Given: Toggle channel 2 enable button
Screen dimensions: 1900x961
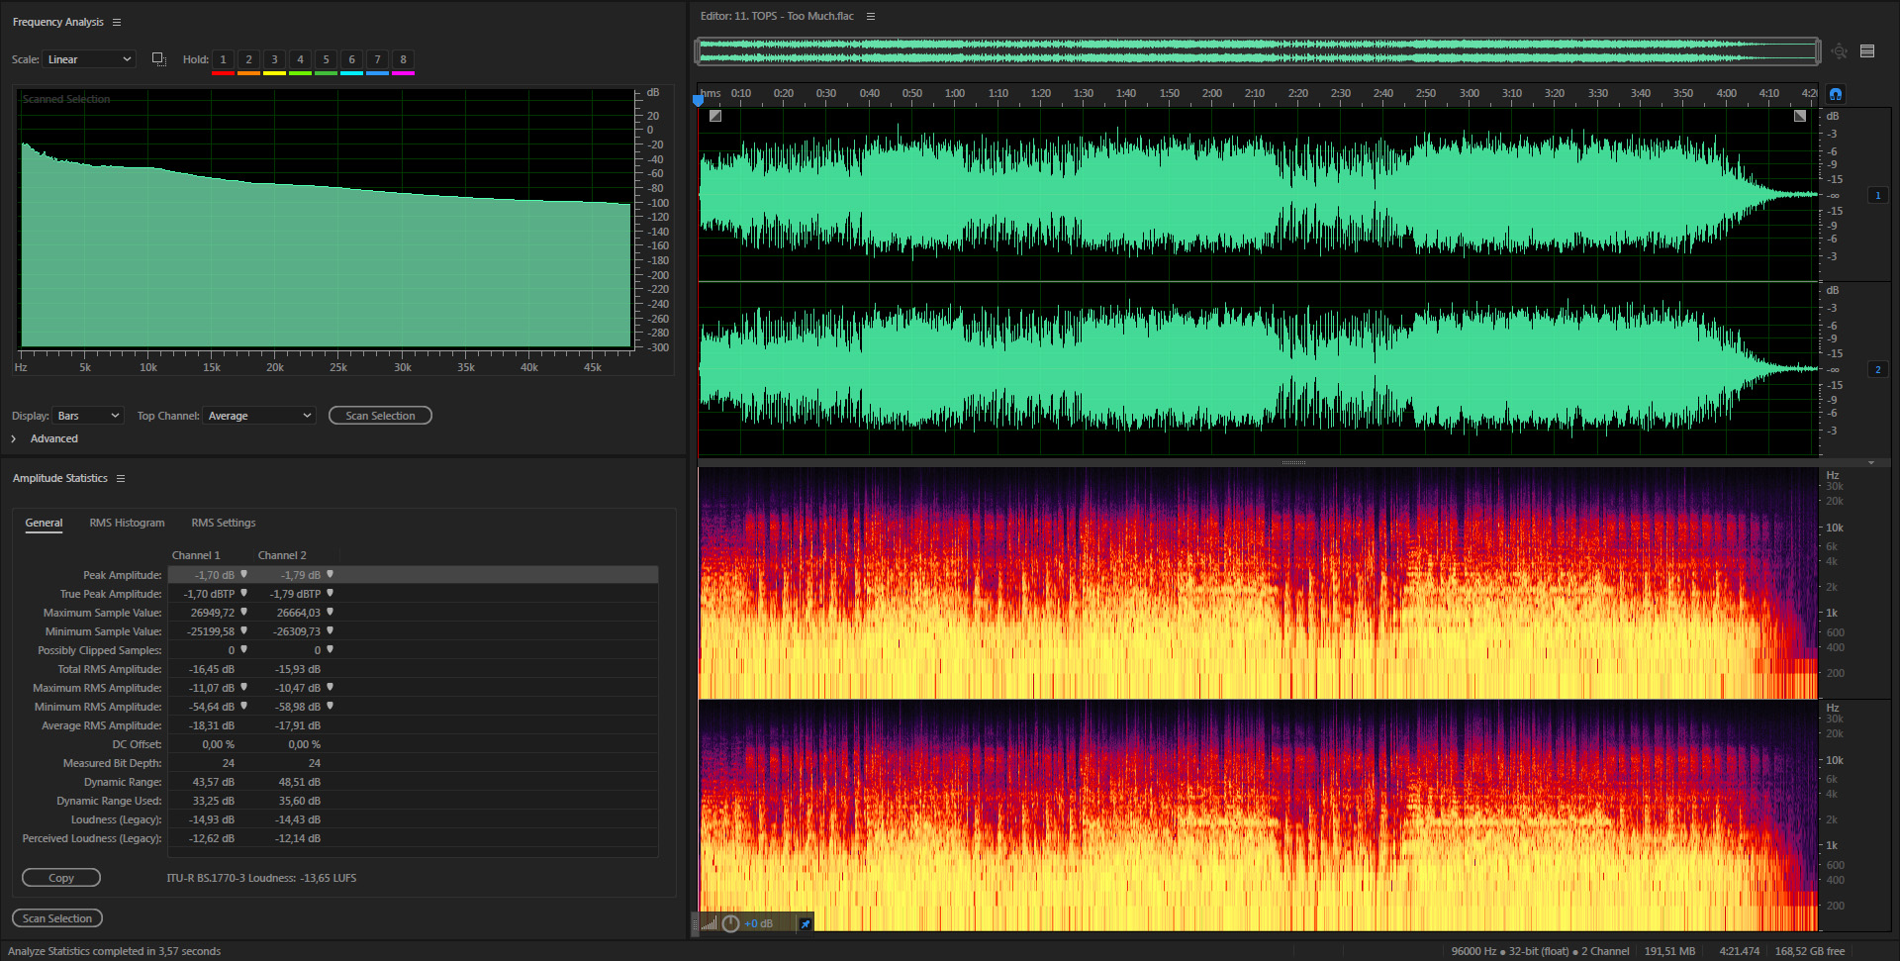Looking at the screenshot, I should (x=1877, y=369).
